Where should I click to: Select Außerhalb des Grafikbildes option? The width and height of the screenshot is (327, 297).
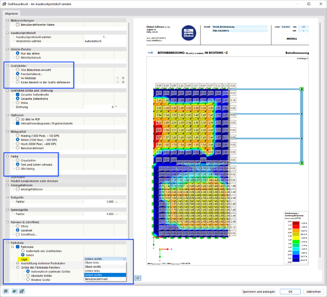coord(23,251)
